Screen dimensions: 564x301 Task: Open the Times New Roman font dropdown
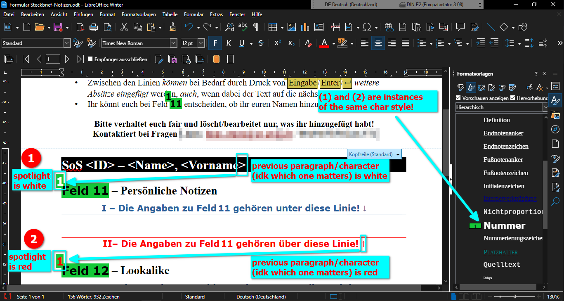(173, 43)
